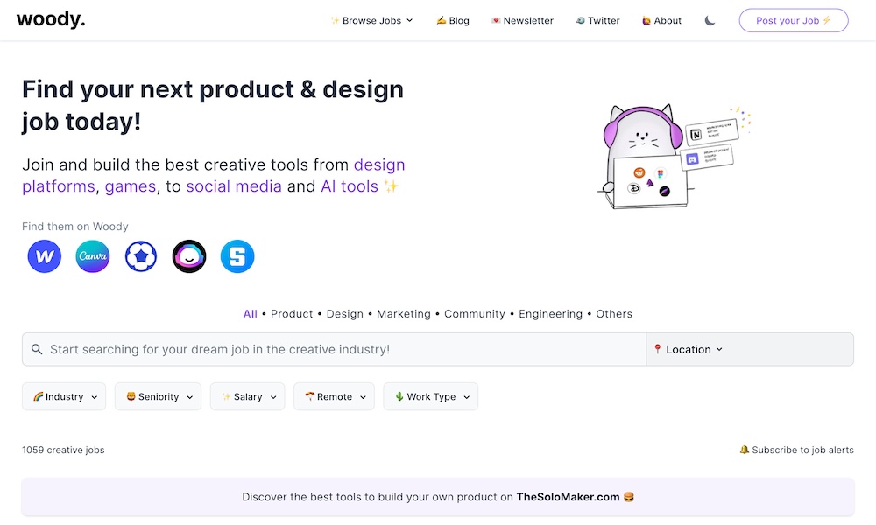Image resolution: width=876 pixels, height=525 pixels.
Task: Select the Design category tab
Action: pyautogui.click(x=344, y=313)
